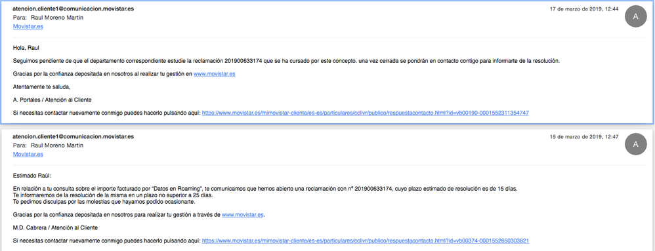Click signature 'A. Portales / Atención al Cliente'
The height and width of the screenshot is (251, 655).
pyautogui.click(x=53, y=100)
